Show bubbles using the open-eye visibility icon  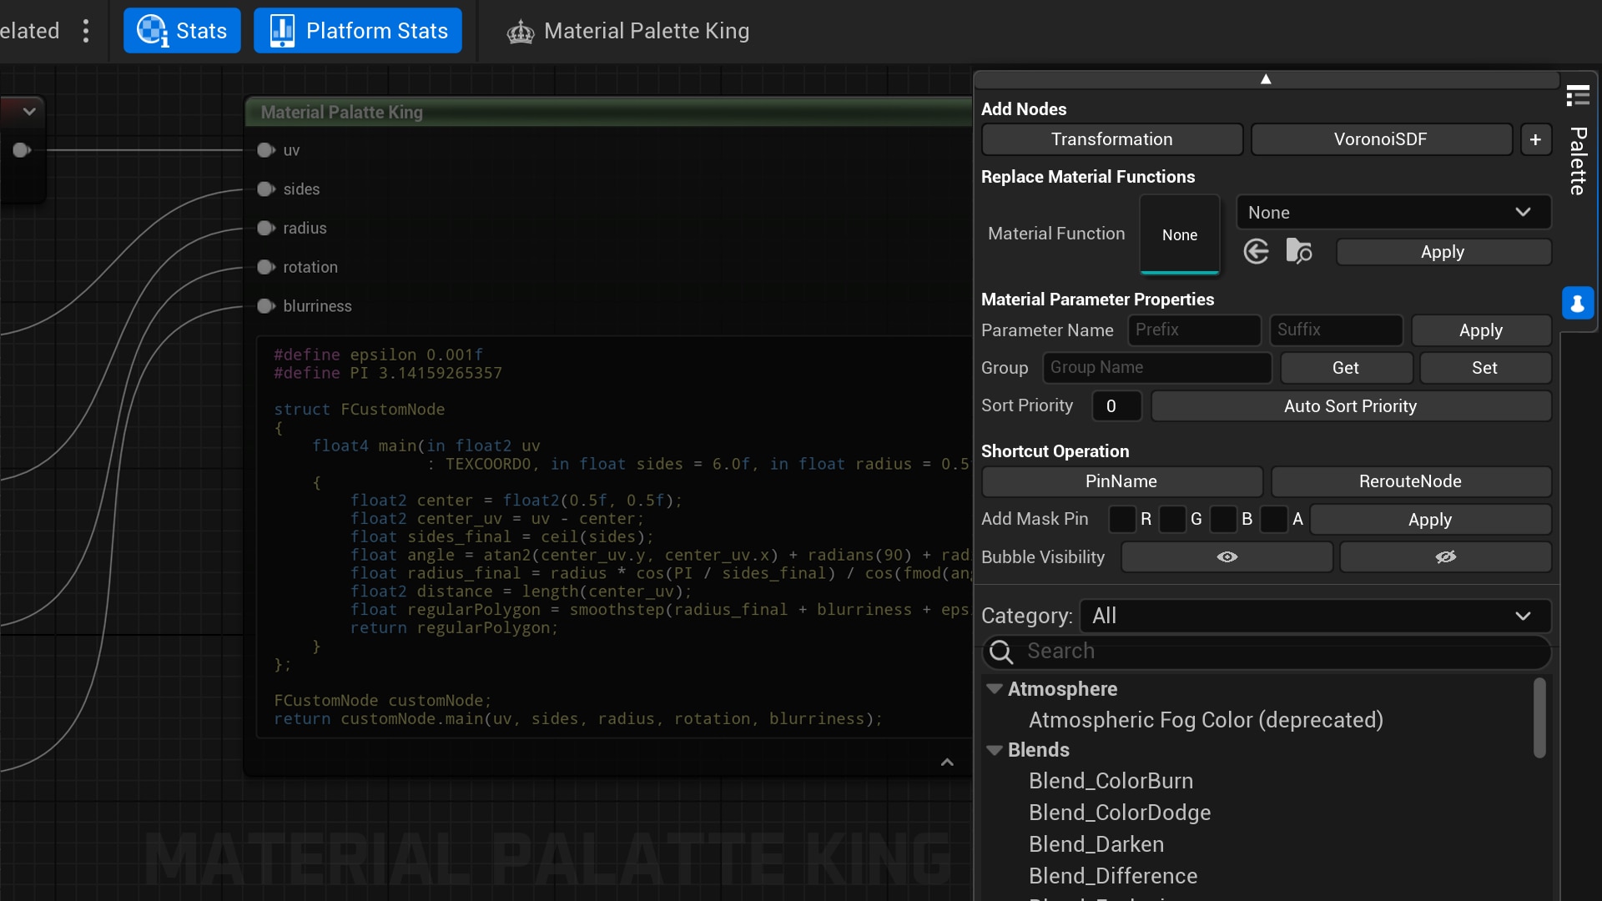click(x=1227, y=556)
